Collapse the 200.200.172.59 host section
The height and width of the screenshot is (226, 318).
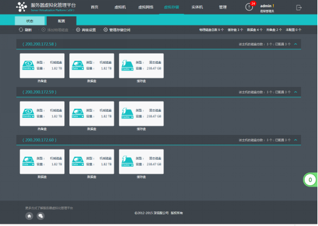click(x=296, y=92)
